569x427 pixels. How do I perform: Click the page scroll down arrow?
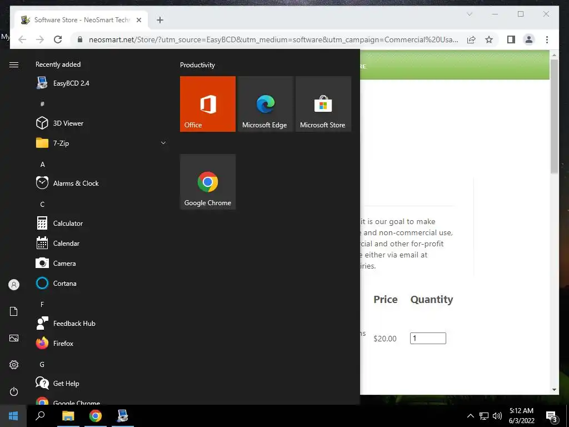pyautogui.click(x=554, y=390)
